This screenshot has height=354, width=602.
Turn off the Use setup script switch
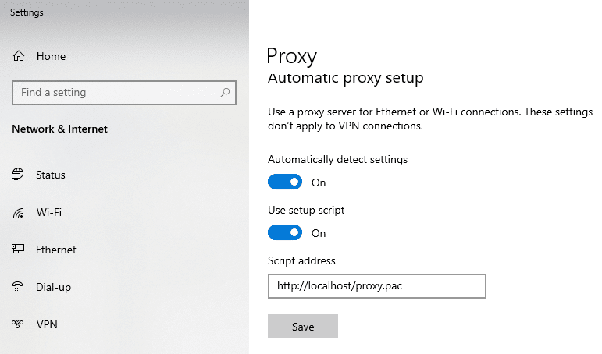click(x=285, y=233)
